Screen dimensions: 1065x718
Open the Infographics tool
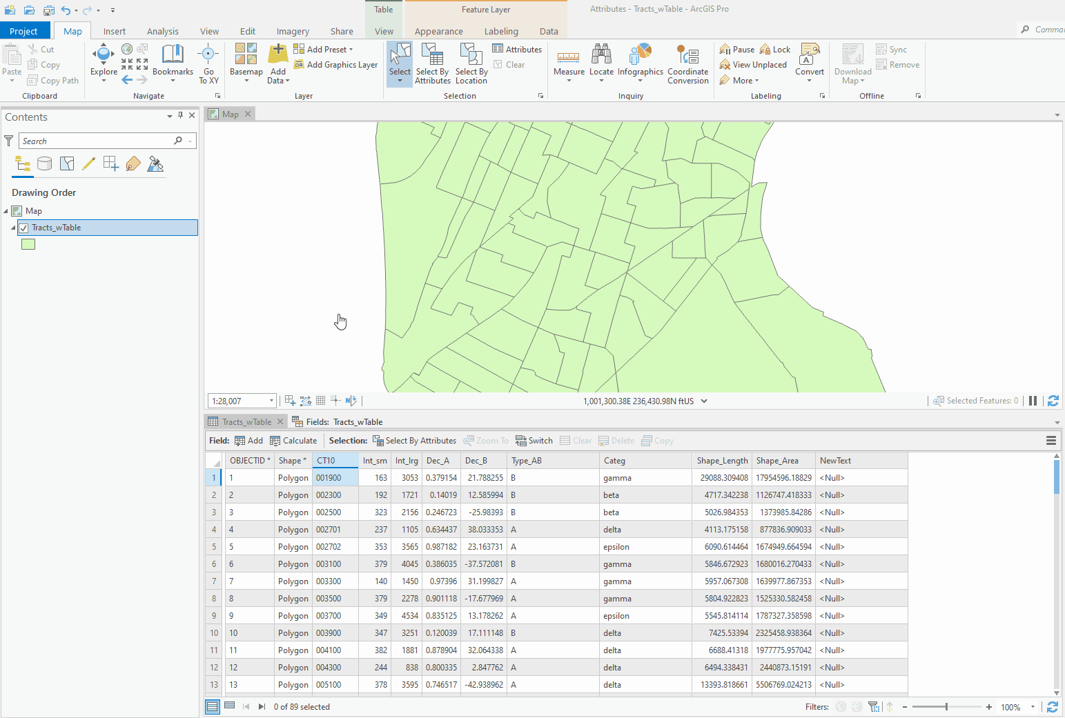[x=640, y=62]
